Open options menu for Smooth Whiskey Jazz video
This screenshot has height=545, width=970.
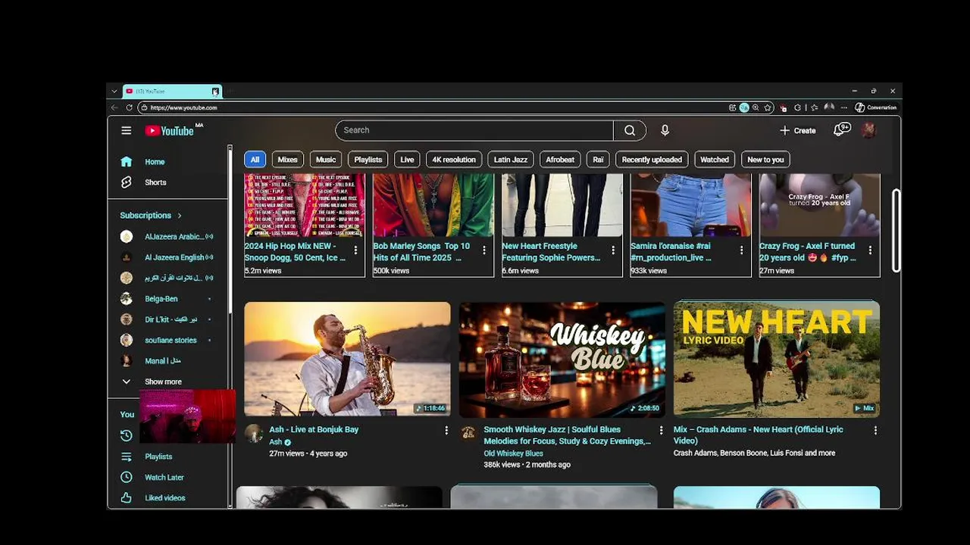(x=661, y=430)
